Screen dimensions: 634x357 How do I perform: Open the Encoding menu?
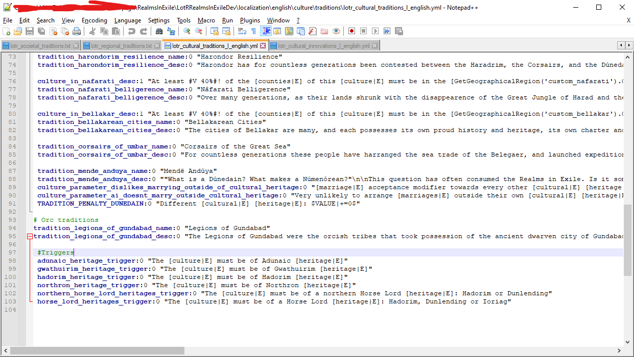click(x=95, y=20)
